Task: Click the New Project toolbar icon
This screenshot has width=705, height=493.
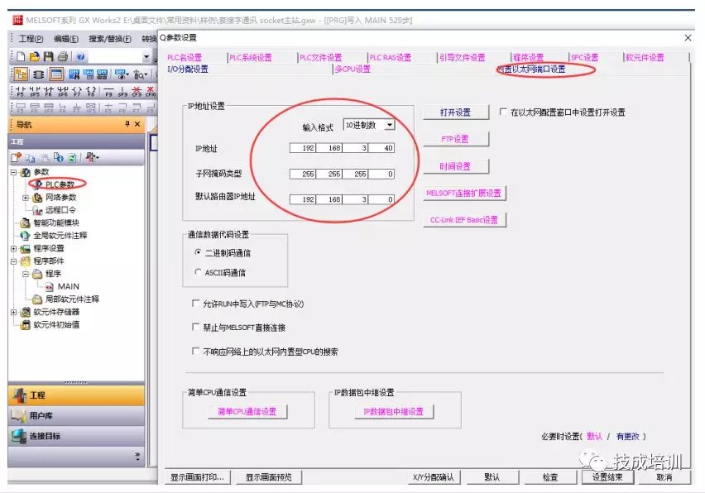Action: tap(20, 56)
